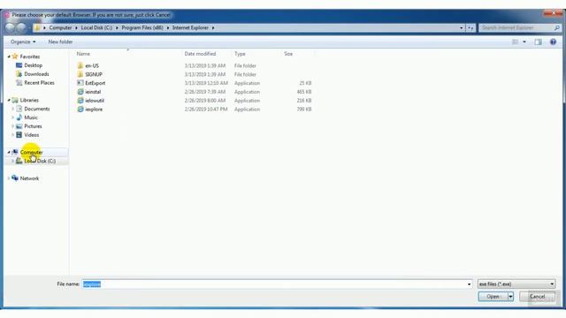Select the ExtExport application icon
This screenshot has width=566, height=318.
click(x=80, y=83)
